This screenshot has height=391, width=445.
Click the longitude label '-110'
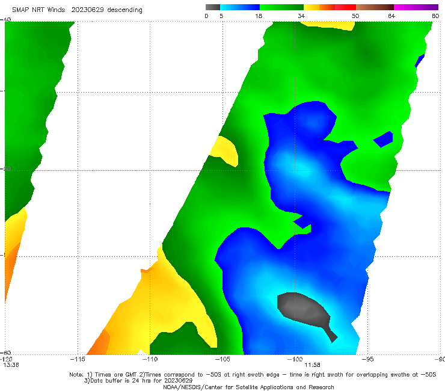(150, 360)
